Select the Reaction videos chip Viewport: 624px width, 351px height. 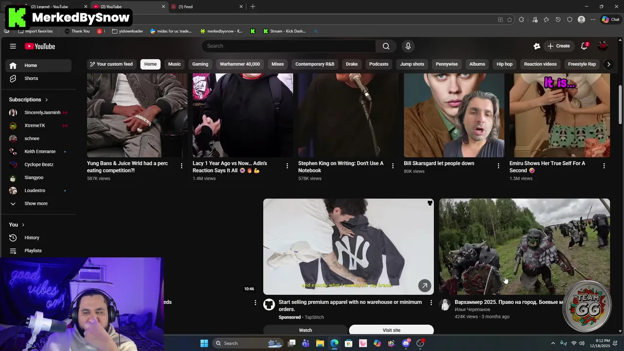coord(540,64)
